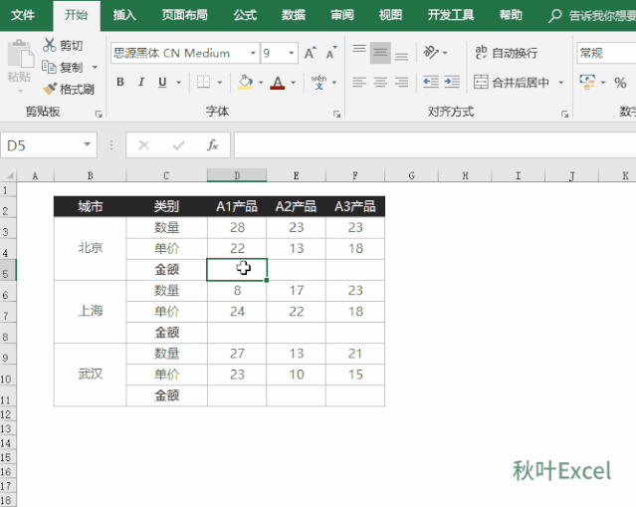The height and width of the screenshot is (507, 636).
Task: Click the wén phonetic guide icon
Action: click(318, 82)
